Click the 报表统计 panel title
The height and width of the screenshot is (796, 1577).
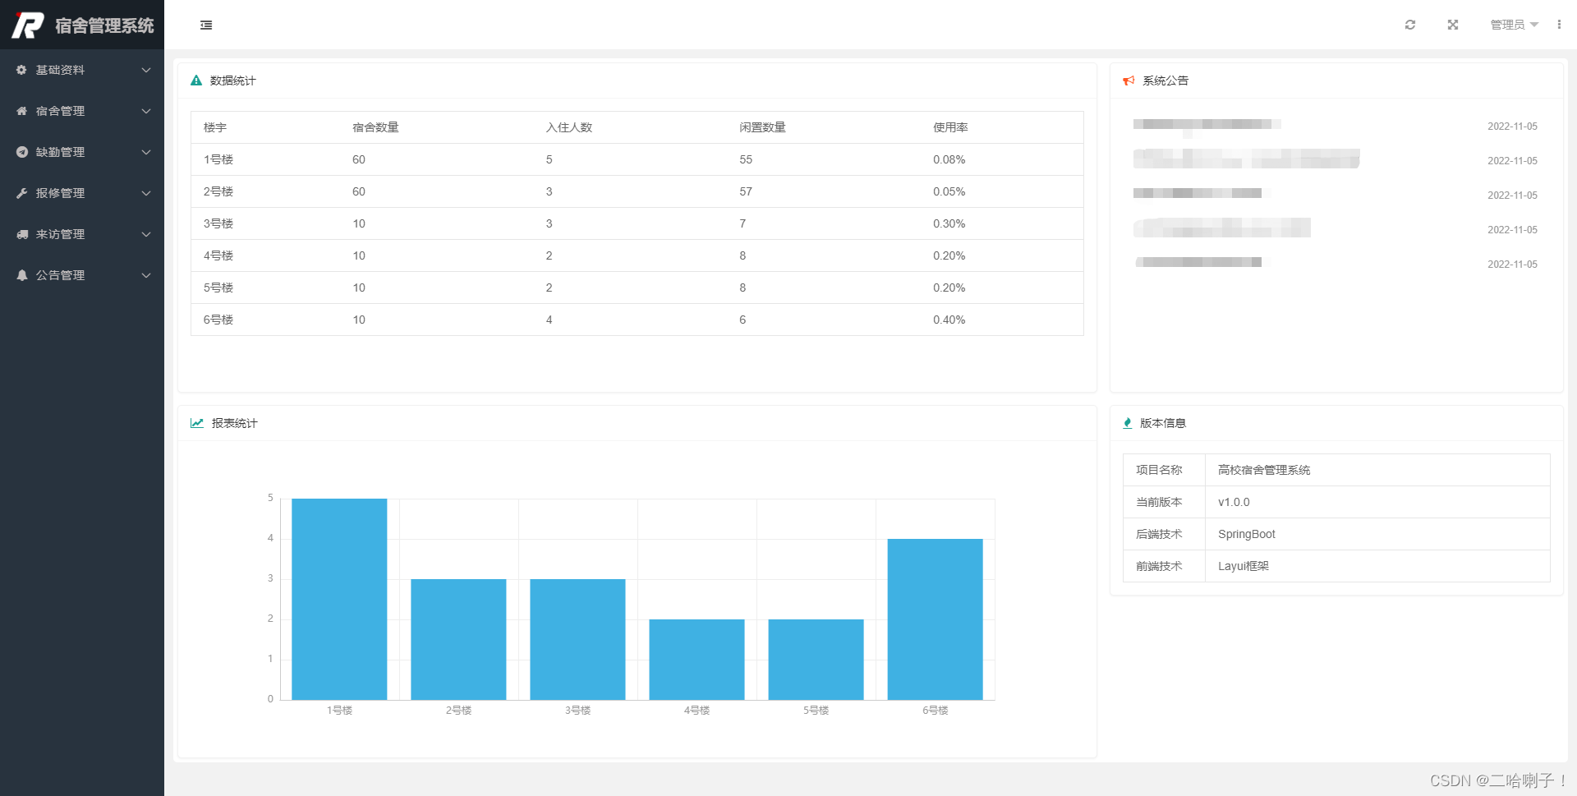[235, 423]
